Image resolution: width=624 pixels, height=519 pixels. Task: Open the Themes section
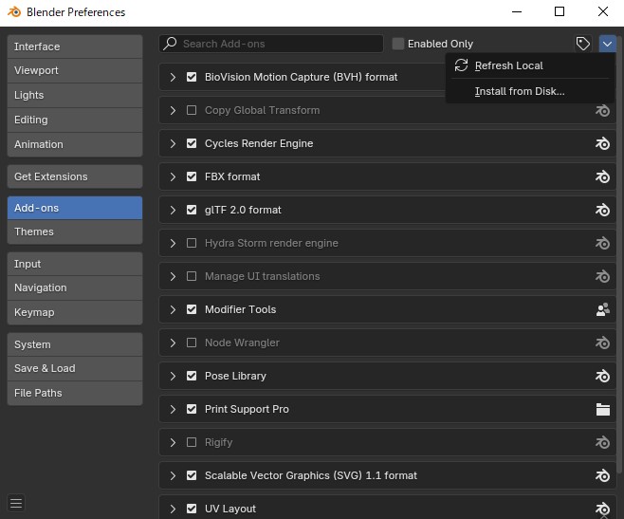click(75, 232)
